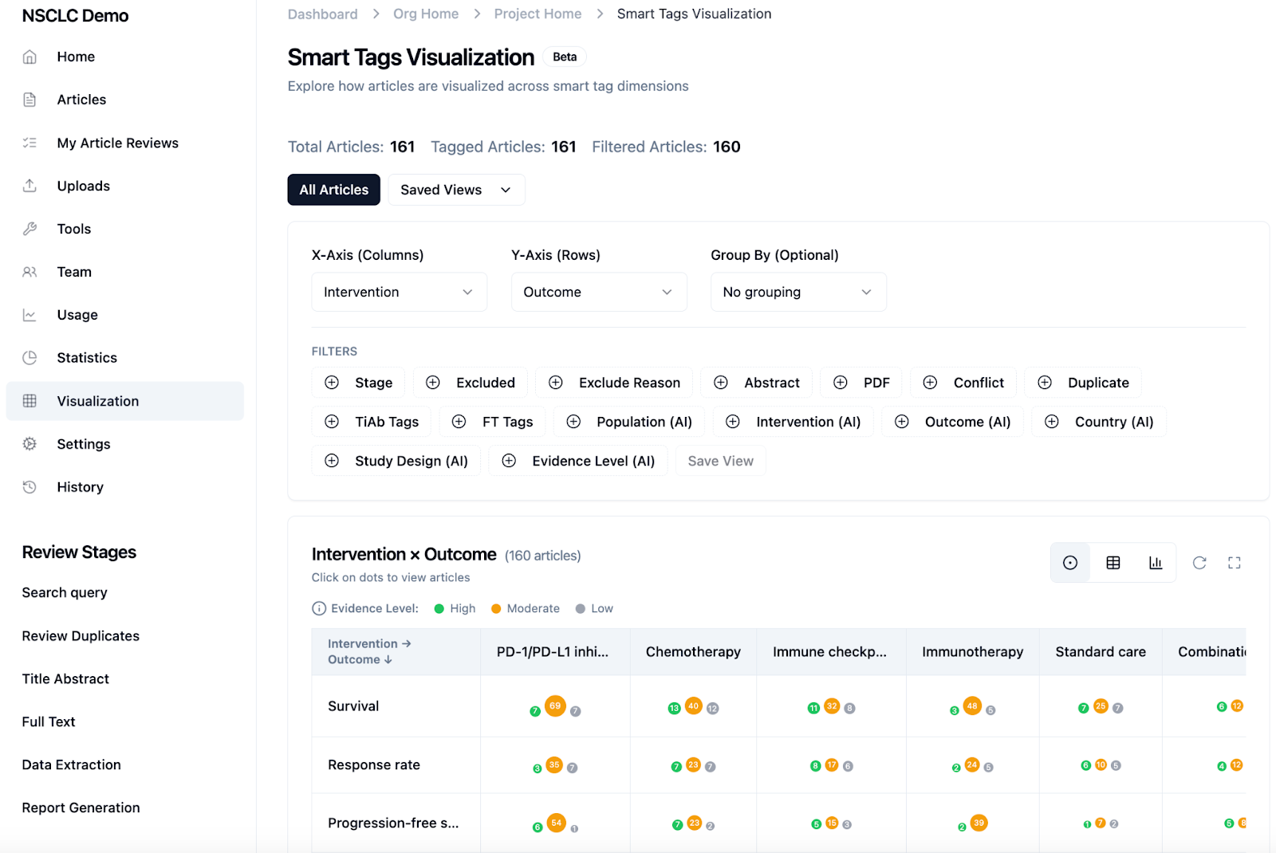1276x853 pixels.
Task: Toggle the Excluded filter chip
Action: [x=470, y=383]
